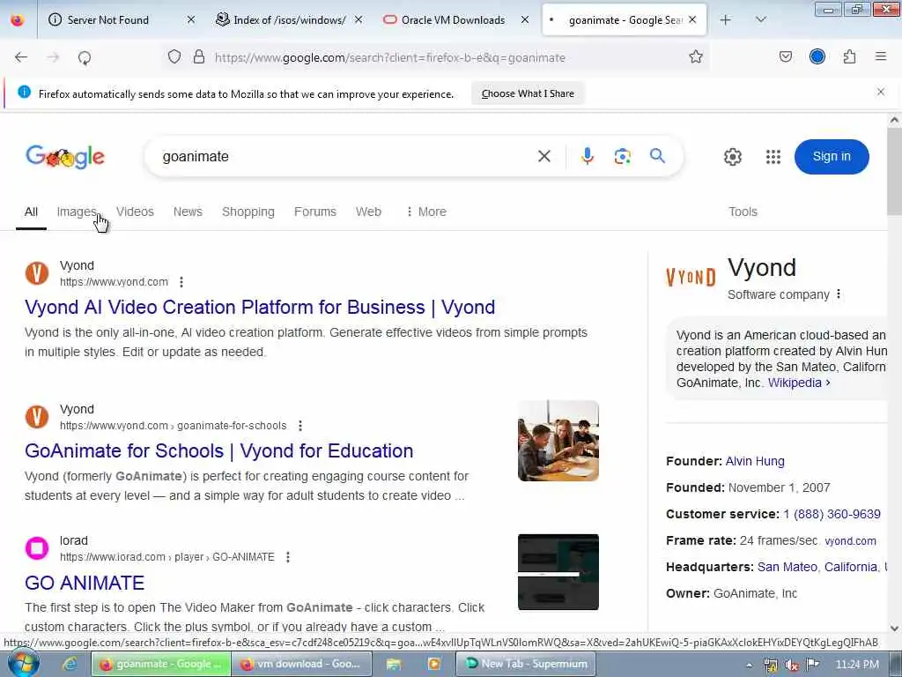Open options for the iorad result
Image resolution: width=902 pixels, height=677 pixels.
pos(288,557)
